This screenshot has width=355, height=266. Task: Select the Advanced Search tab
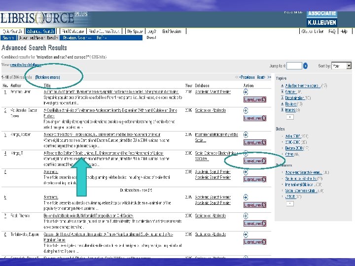click(40, 31)
